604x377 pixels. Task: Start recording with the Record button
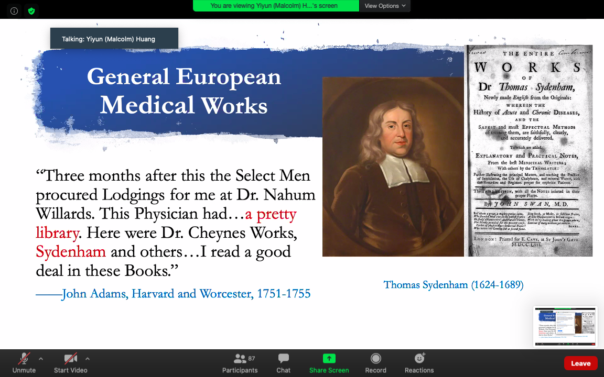pyautogui.click(x=375, y=363)
